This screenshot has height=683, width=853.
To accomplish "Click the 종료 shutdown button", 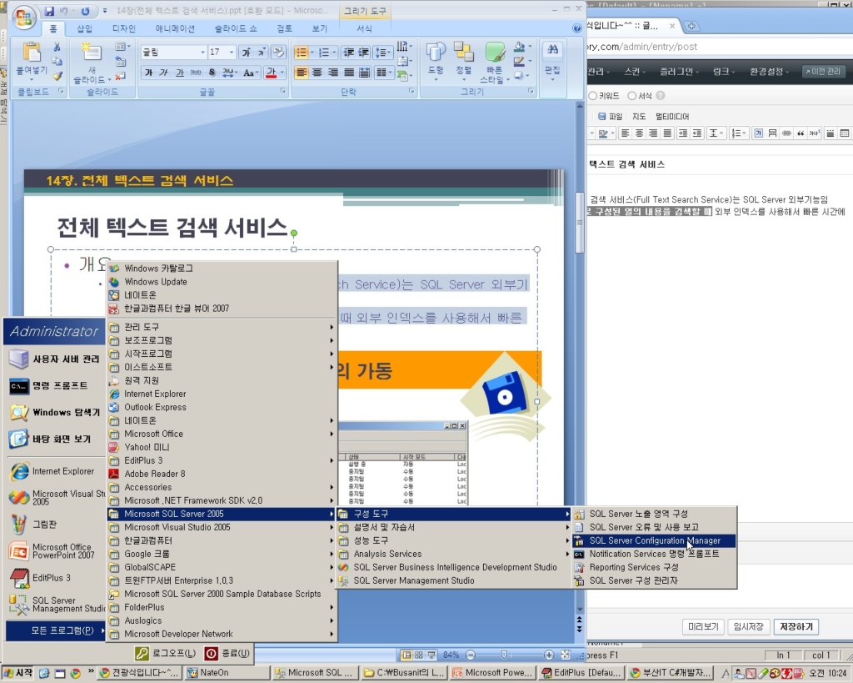I will (x=228, y=653).
